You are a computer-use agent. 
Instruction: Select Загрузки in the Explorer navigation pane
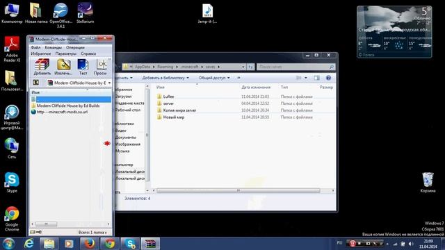pyautogui.click(x=123, y=97)
